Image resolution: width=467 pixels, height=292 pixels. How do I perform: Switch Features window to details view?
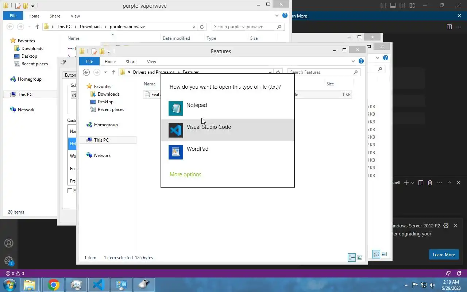(352, 258)
